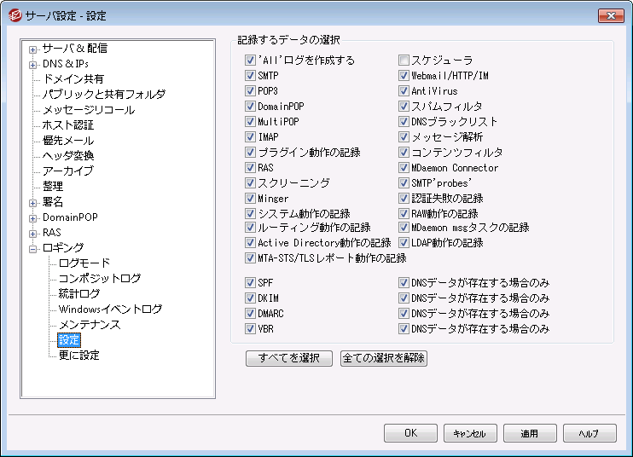Open 更に設定 tree item
Viewport: 633px width, 457px height.
pyautogui.click(x=79, y=356)
